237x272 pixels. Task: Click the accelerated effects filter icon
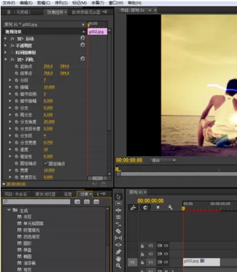point(77,201)
